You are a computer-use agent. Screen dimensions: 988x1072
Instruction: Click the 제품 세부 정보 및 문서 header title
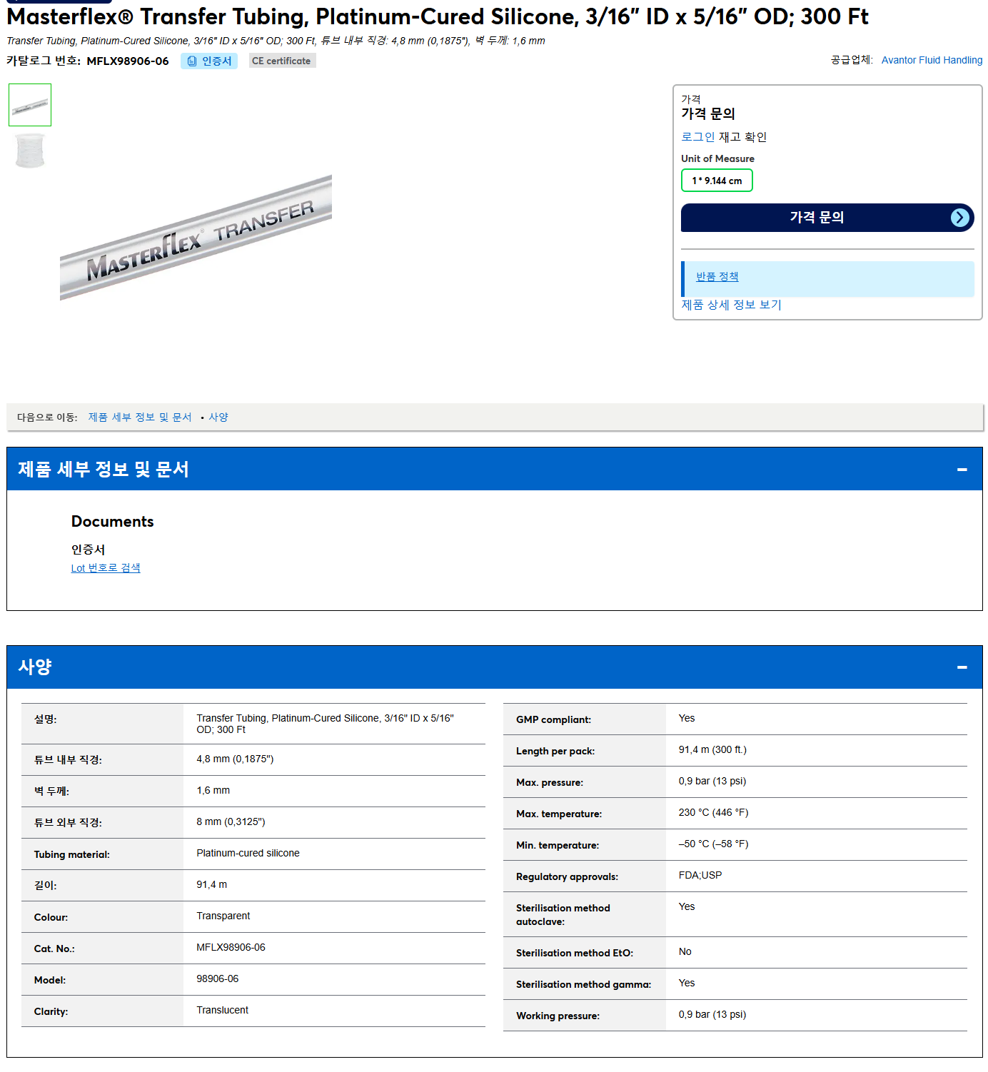pos(104,470)
